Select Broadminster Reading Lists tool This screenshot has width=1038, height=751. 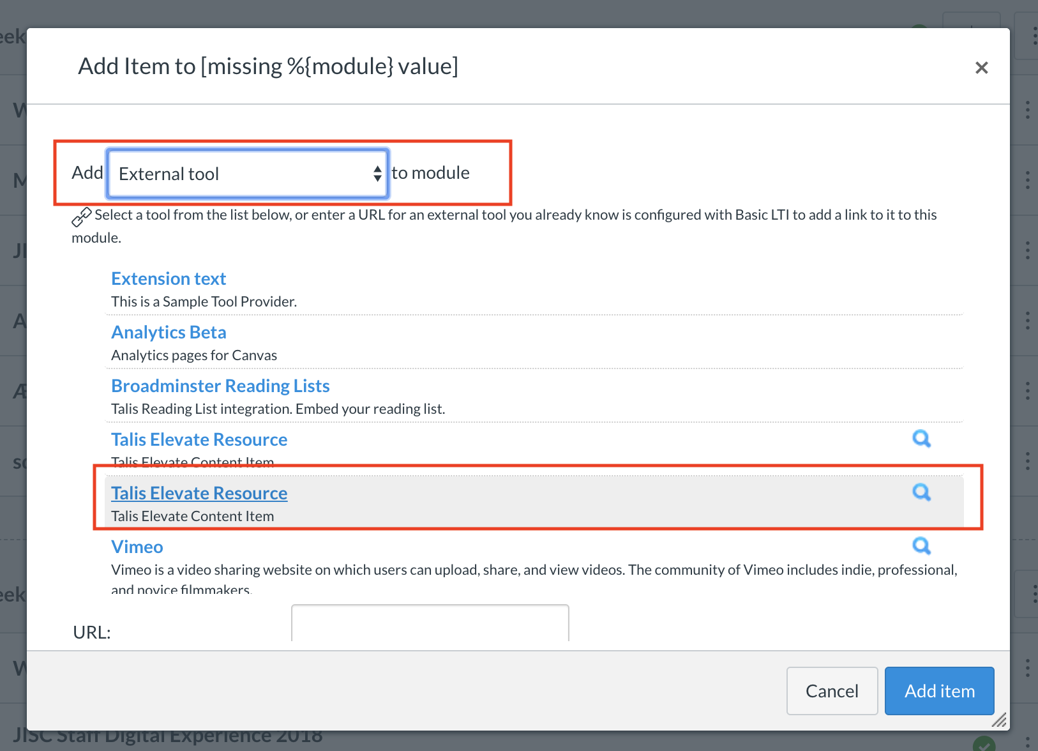(x=220, y=386)
